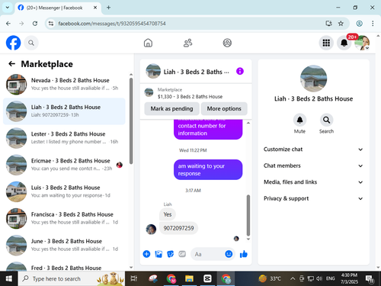Search in conversation with magnifier icon
The height and width of the screenshot is (286, 381).
pyautogui.click(x=326, y=120)
